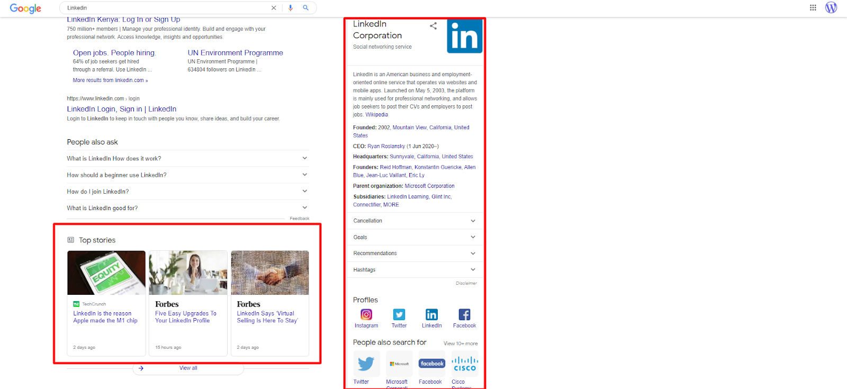Start voice search with microphone icon
The width and height of the screenshot is (847, 389).
(291, 8)
